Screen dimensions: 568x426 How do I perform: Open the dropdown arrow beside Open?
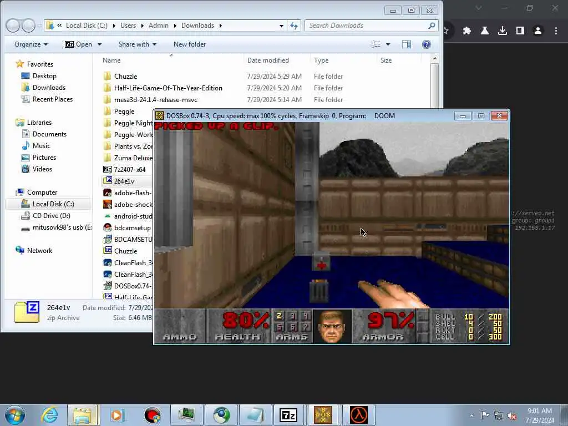[x=100, y=44]
